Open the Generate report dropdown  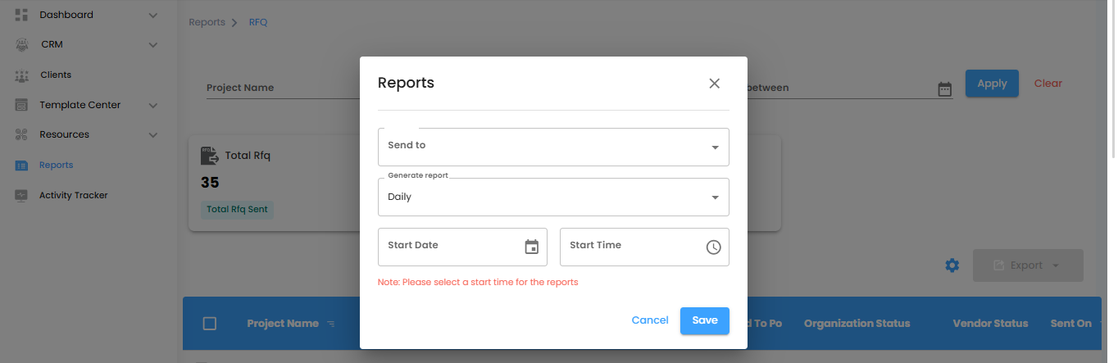click(553, 197)
